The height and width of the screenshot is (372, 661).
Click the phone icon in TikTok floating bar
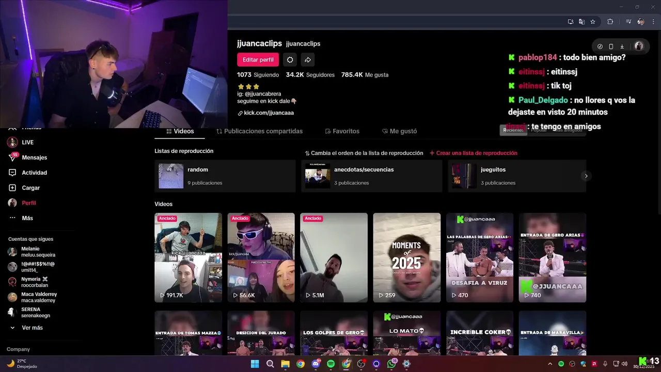pyautogui.click(x=611, y=47)
